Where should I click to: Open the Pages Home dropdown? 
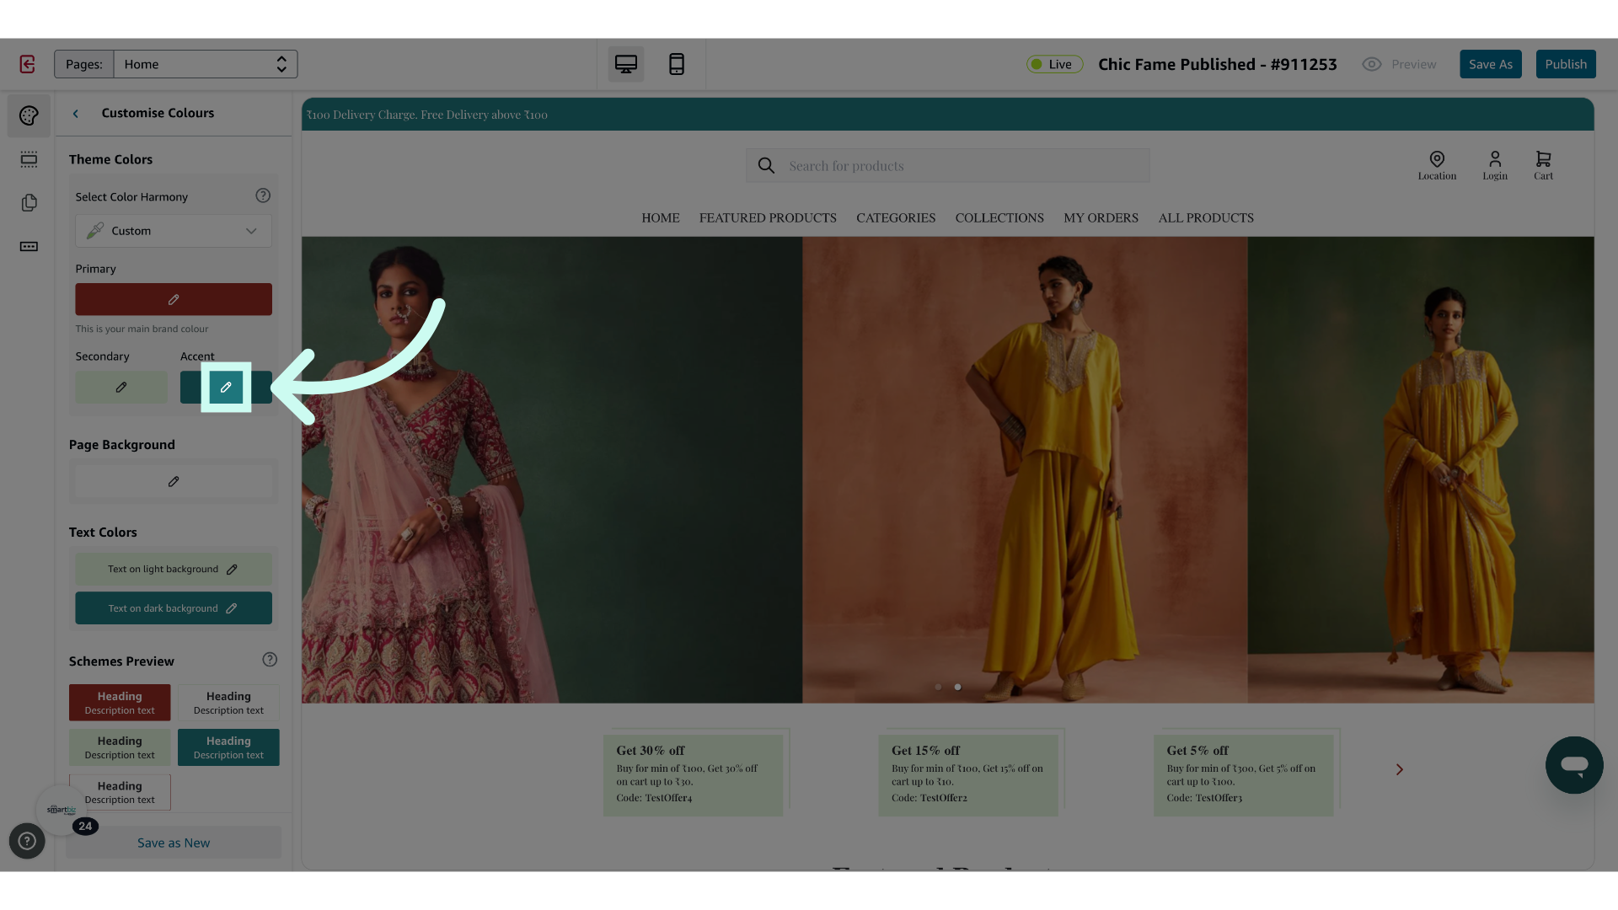pos(206,64)
